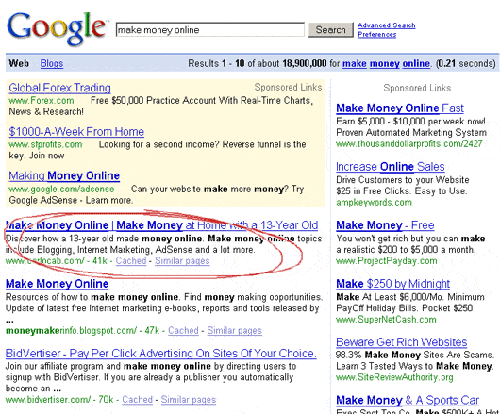The width and height of the screenshot is (500, 414).
Task: Click the '18,900,000' results count
Action: click(x=305, y=63)
